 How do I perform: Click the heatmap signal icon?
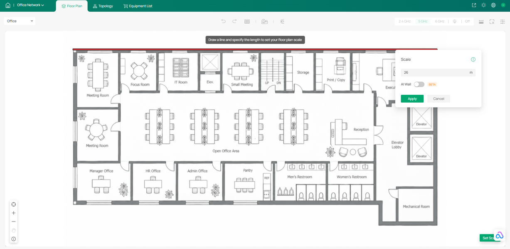(x=455, y=21)
